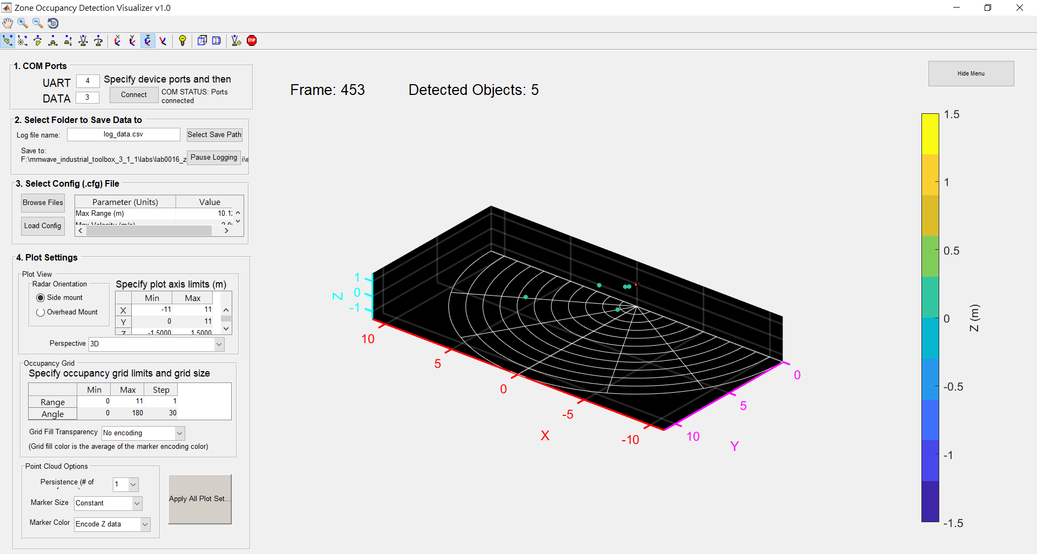Click the green colorbar segment near 0.5
1037x554 pixels.
(930, 256)
